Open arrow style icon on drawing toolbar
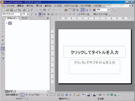The width and height of the screenshot is (135, 101). 108,95
